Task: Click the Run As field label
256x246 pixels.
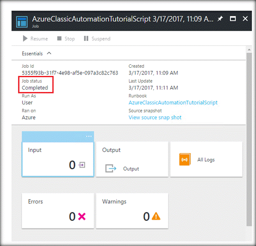Action: pos(29,96)
